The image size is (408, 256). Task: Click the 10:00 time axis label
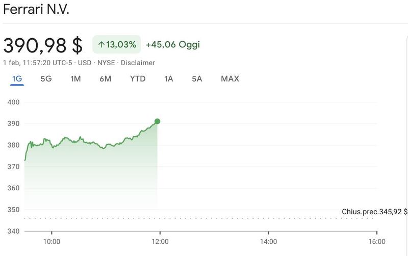point(52,242)
